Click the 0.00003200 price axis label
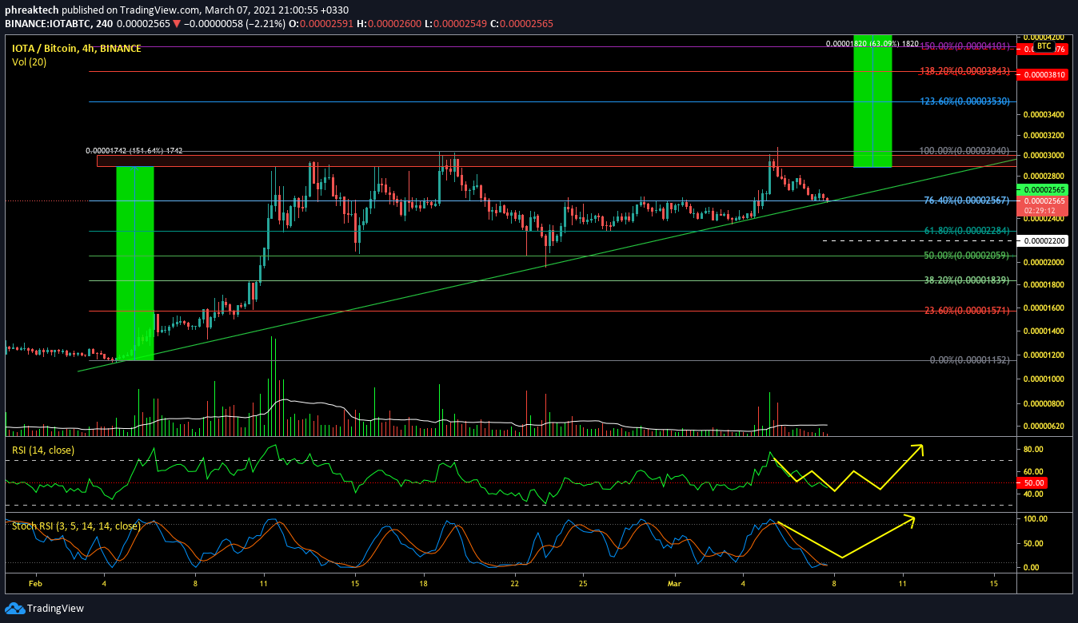Image resolution: width=1078 pixels, height=623 pixels. pos(1044,136)
